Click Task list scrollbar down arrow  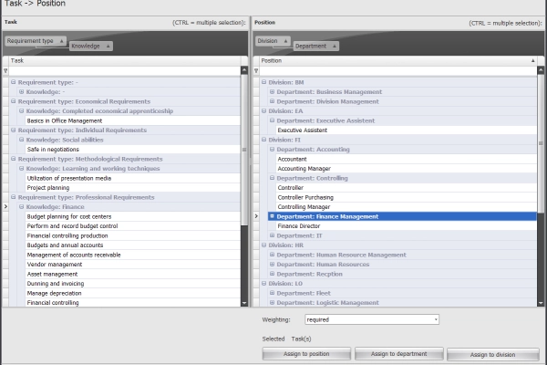pos(244,303)
